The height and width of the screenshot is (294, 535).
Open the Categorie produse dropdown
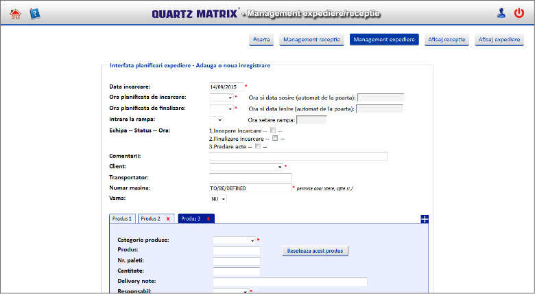(x=234, y=240)
